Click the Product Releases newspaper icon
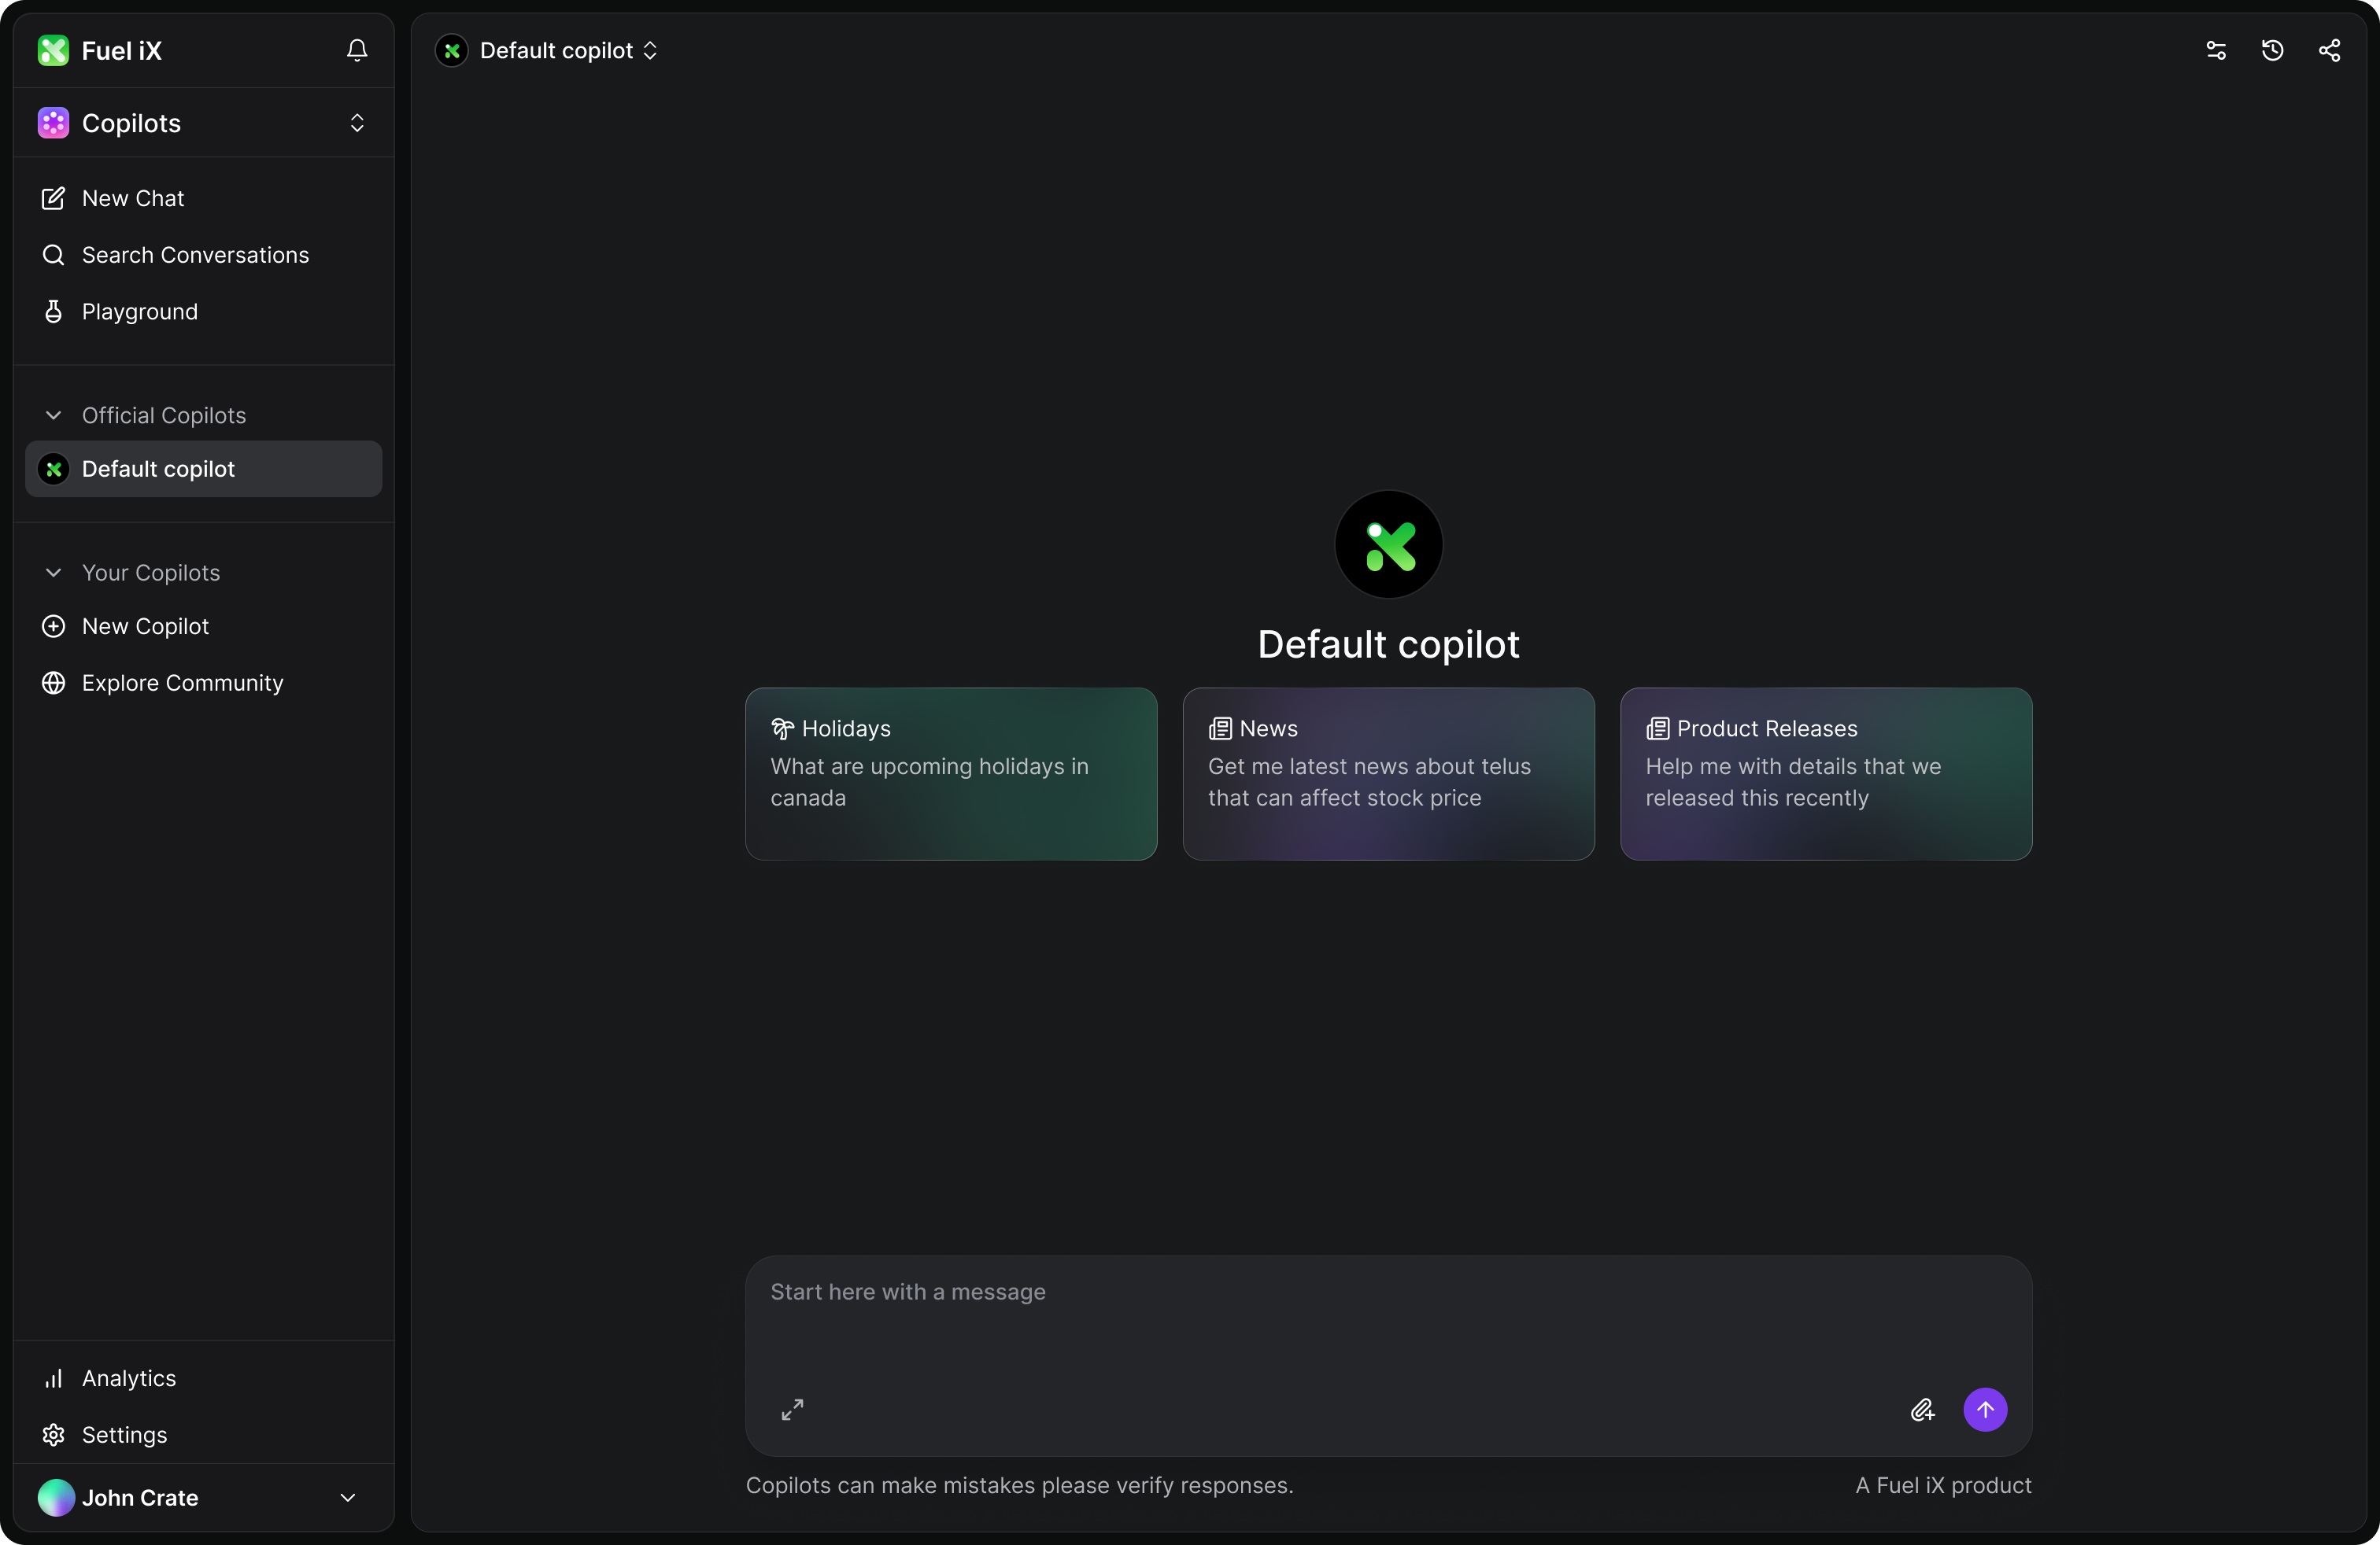Image resolution: width=2380 pixels, height=1545 pixels. coord(1658,728)
